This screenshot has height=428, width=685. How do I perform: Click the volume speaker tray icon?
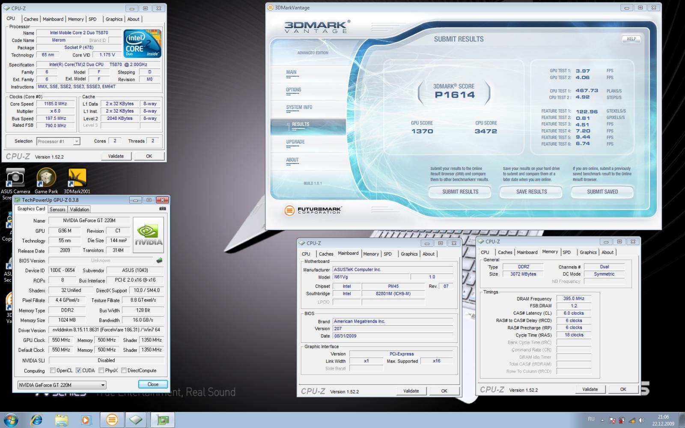tap(641, 420)
